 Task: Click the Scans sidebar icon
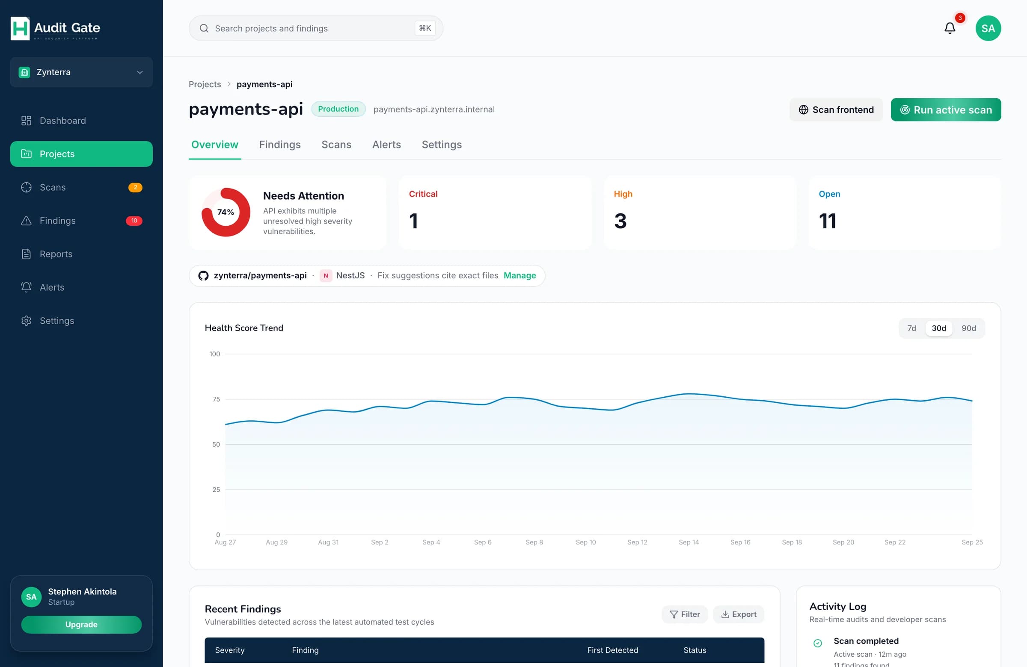click(27, 188)
